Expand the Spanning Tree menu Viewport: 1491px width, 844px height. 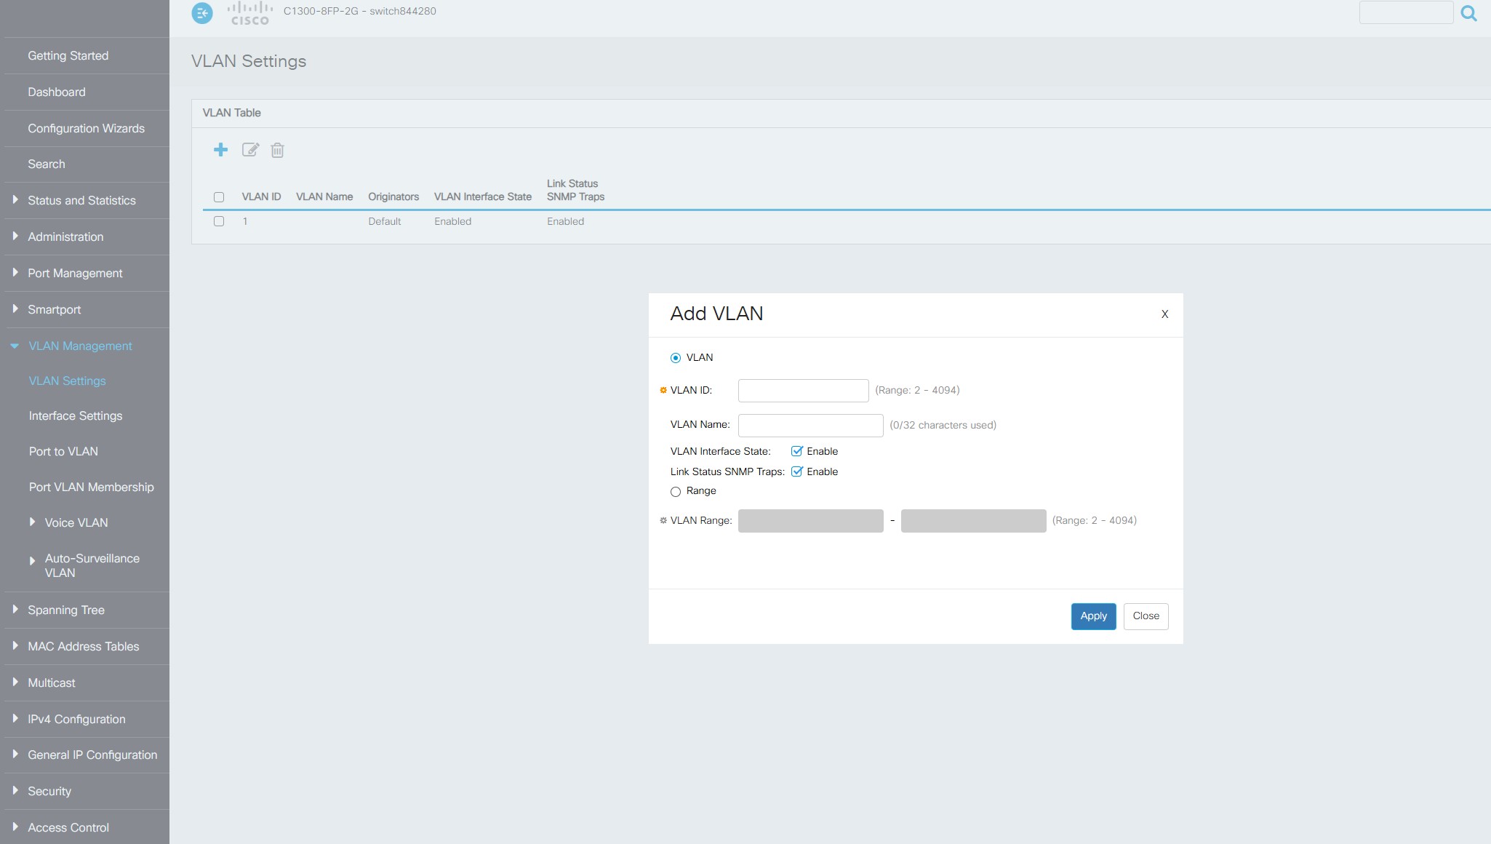coord(65,610)
